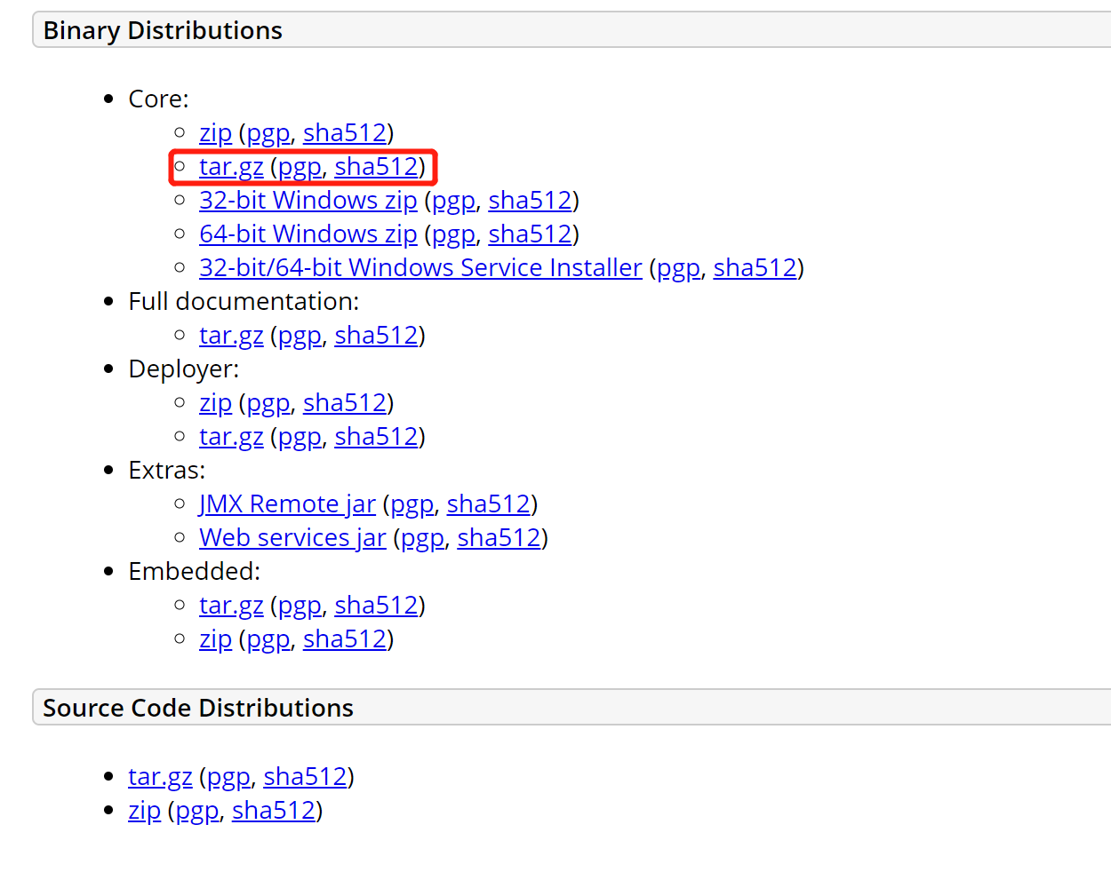Screen dimensions: 1111x880
Task: Download the Deployer tar.gz
Action: (230, 436)
